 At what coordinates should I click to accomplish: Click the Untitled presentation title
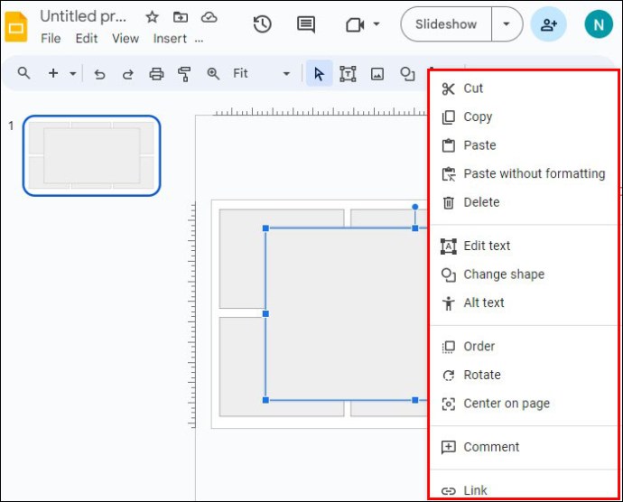83,16
